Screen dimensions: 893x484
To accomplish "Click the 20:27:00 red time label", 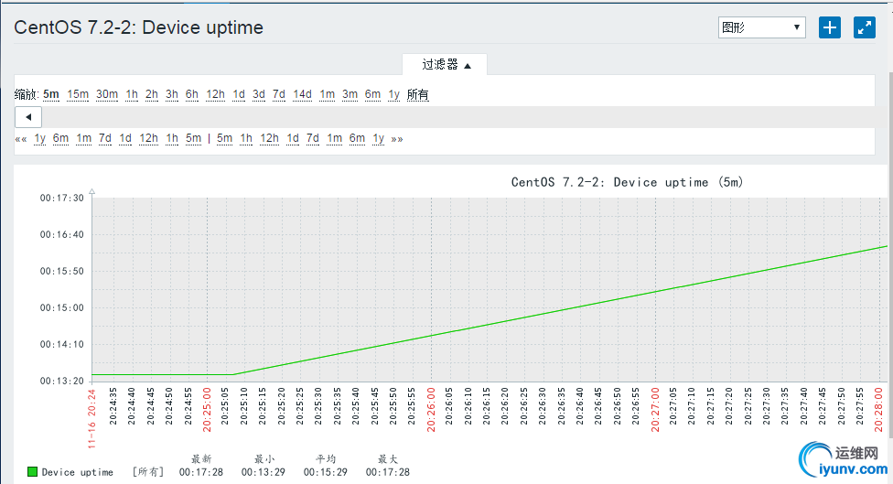I will (x=655, y=409).
